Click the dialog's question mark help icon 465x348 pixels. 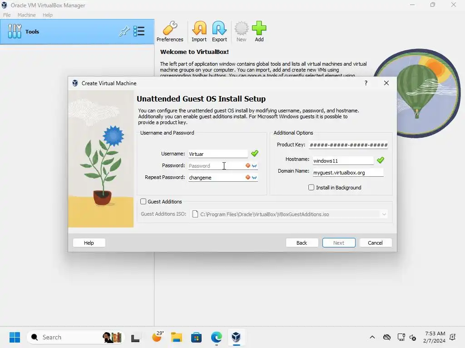[366, 83]
